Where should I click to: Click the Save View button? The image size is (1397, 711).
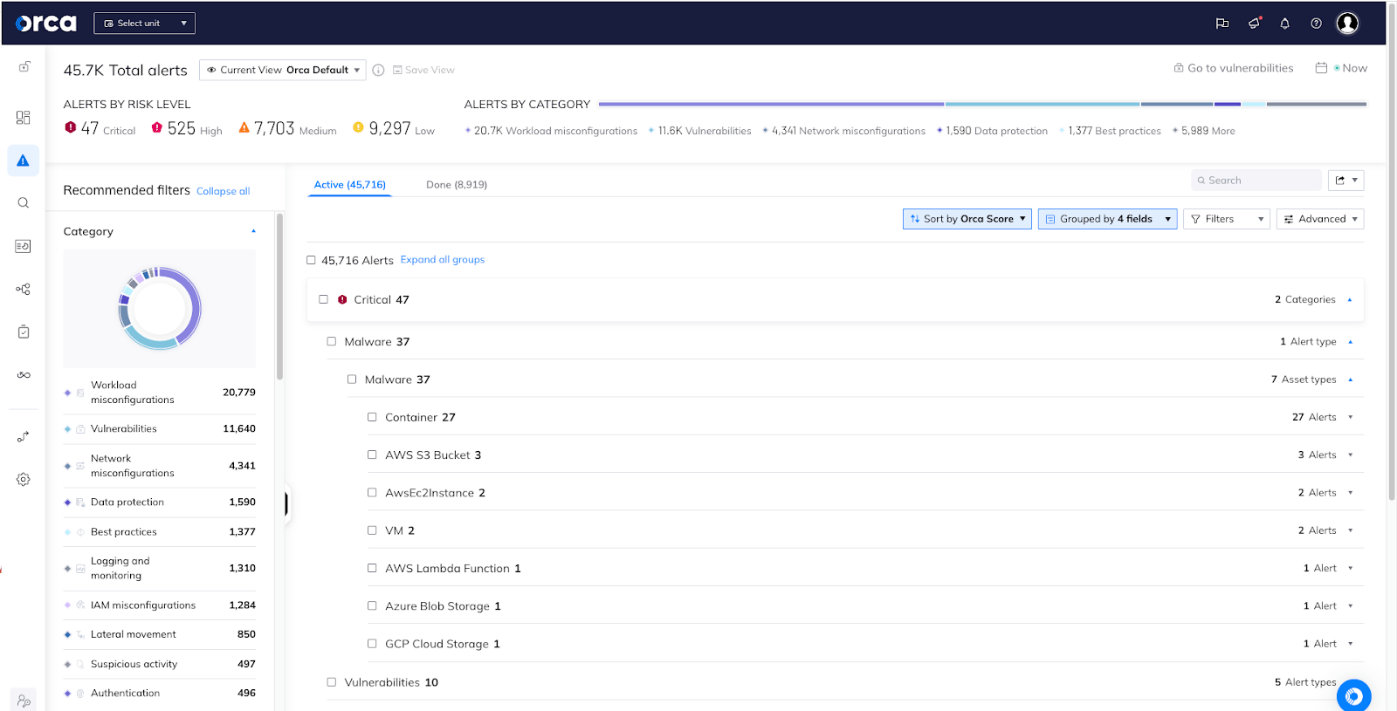pyautogui.click(x=423, y=70)
